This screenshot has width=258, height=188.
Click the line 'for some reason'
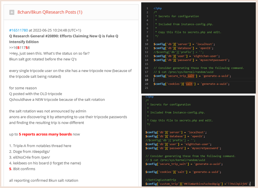pos(23,88)
